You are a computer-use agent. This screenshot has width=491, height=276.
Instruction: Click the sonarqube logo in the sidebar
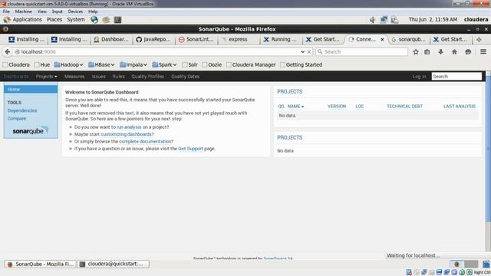point(31,130)
